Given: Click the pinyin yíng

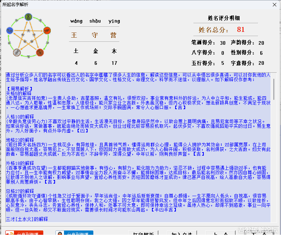Looking at the screenshot, I should click(114, 21).
